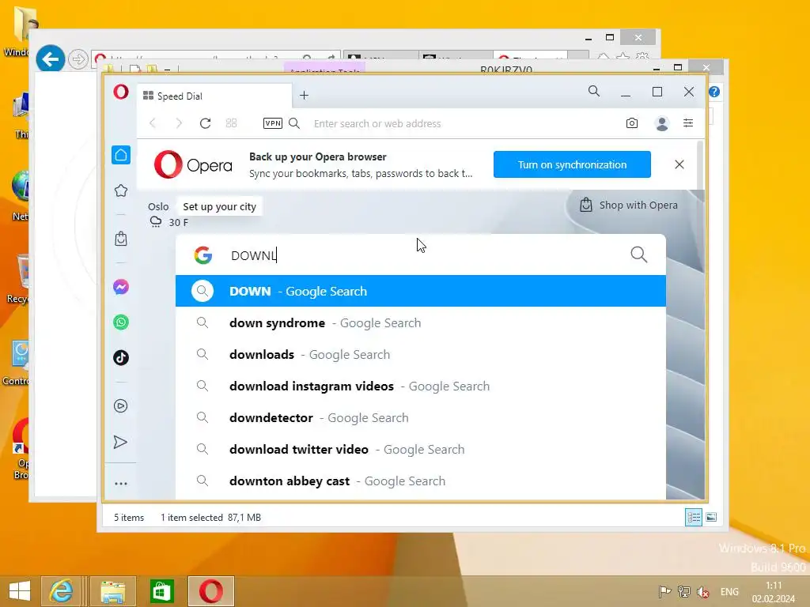Click the Oslo weather widget
Image resolution: width=810 pixels, height=607 pixels.
tap(168, 214)
